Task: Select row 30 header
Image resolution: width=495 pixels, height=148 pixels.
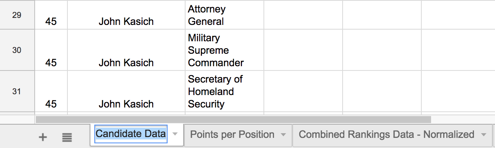Action: coord(17,50)
